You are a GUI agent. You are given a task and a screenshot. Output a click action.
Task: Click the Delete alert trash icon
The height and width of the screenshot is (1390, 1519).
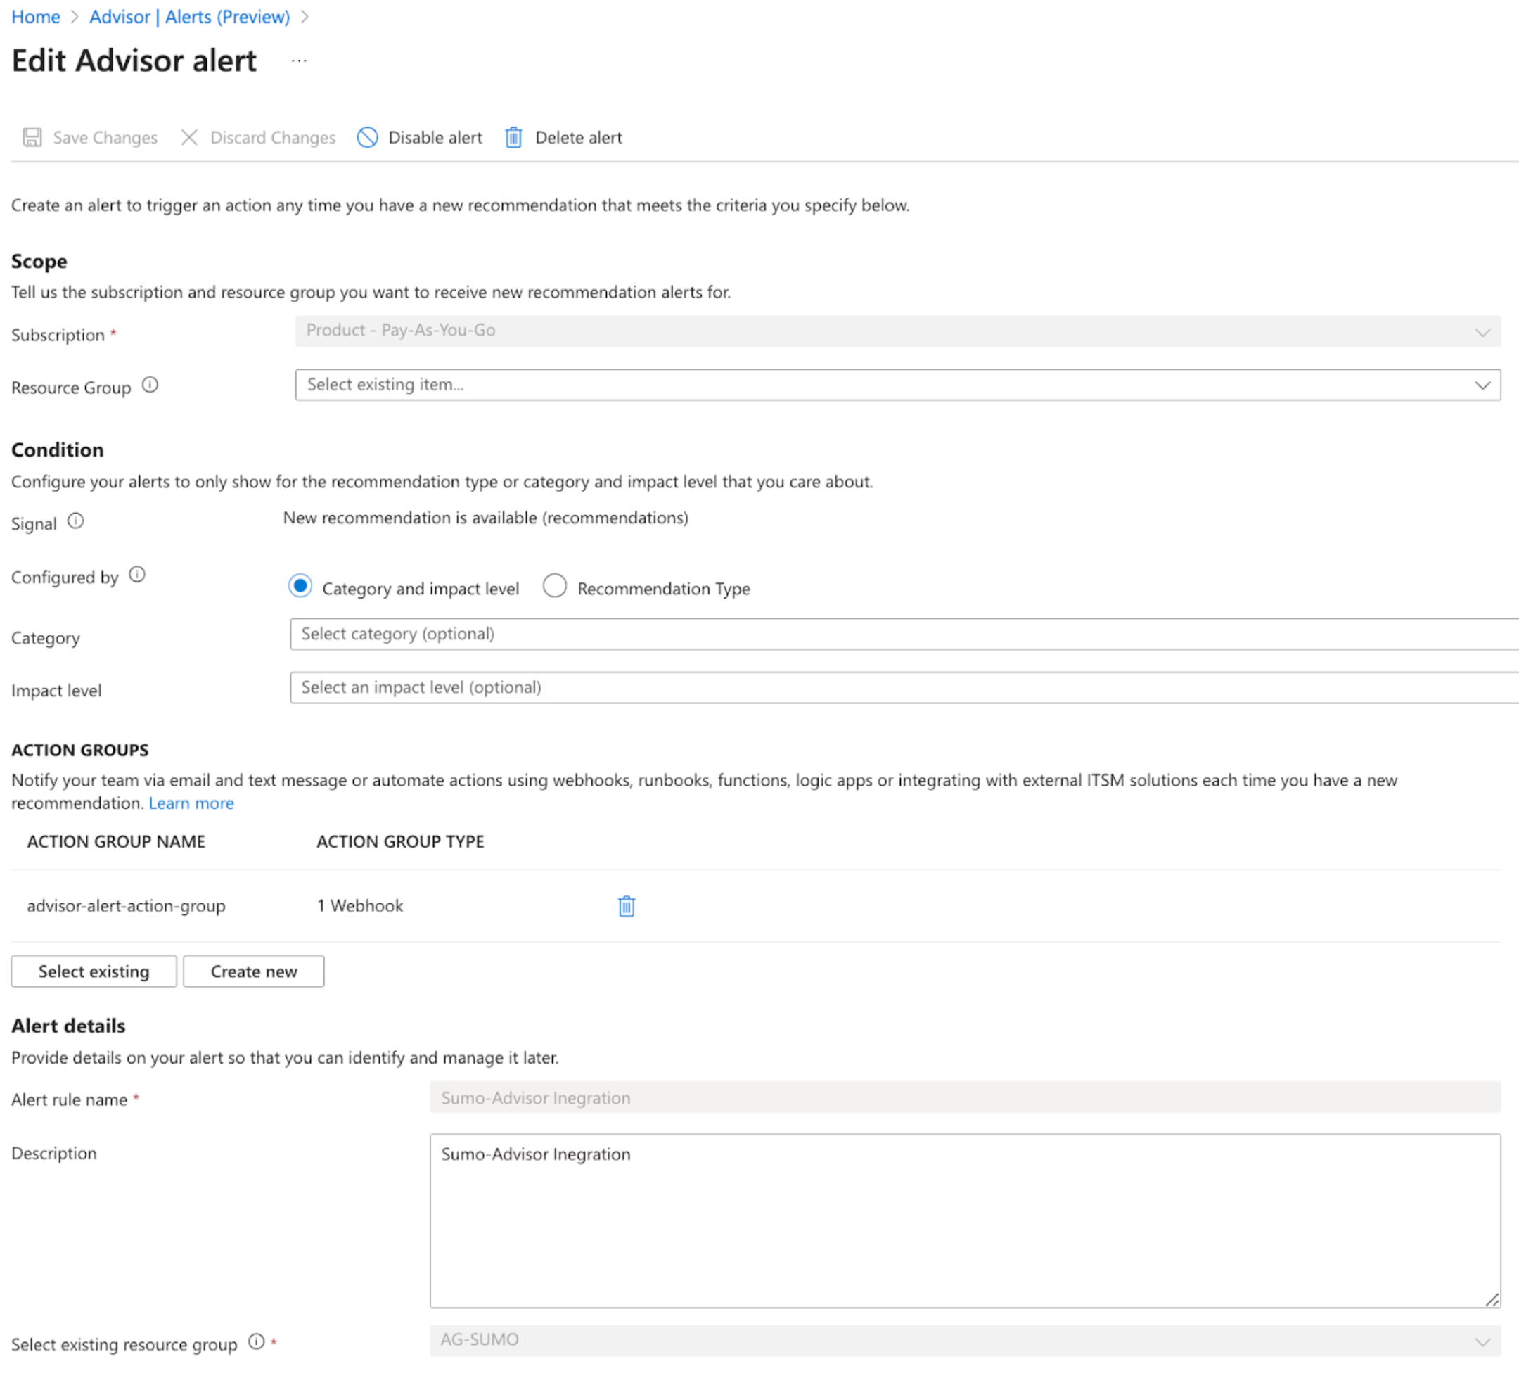[513, 137]
